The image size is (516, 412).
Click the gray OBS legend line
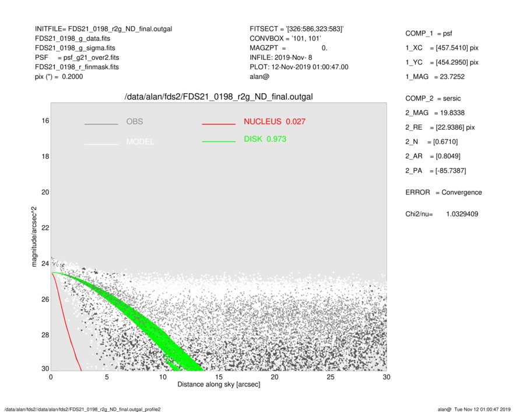(x=101, y=124)
